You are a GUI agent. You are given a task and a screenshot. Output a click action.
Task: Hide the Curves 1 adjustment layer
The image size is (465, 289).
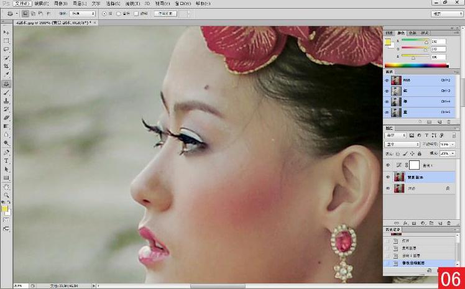coord(388,165)
